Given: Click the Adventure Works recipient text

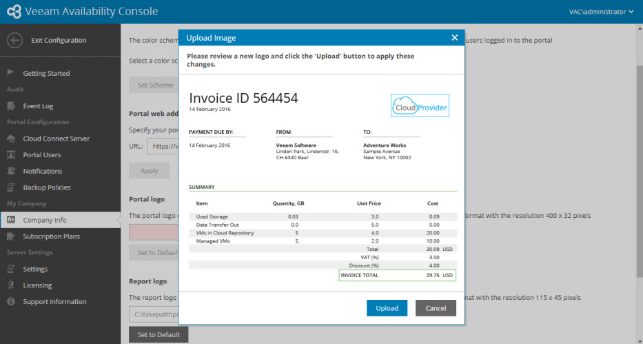Looking at the screenshot, I should [x=385, y=145].
